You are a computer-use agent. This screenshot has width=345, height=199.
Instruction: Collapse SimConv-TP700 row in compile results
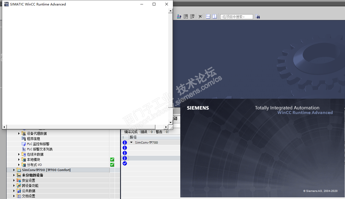pyautogui.click(x=131, y=143)
